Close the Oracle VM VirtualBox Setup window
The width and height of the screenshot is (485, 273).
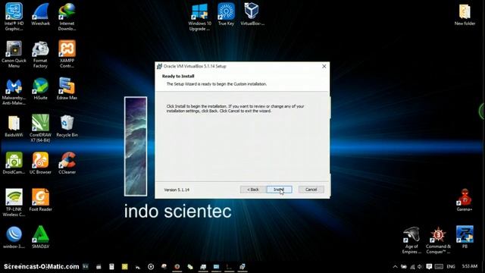point(324,66)
